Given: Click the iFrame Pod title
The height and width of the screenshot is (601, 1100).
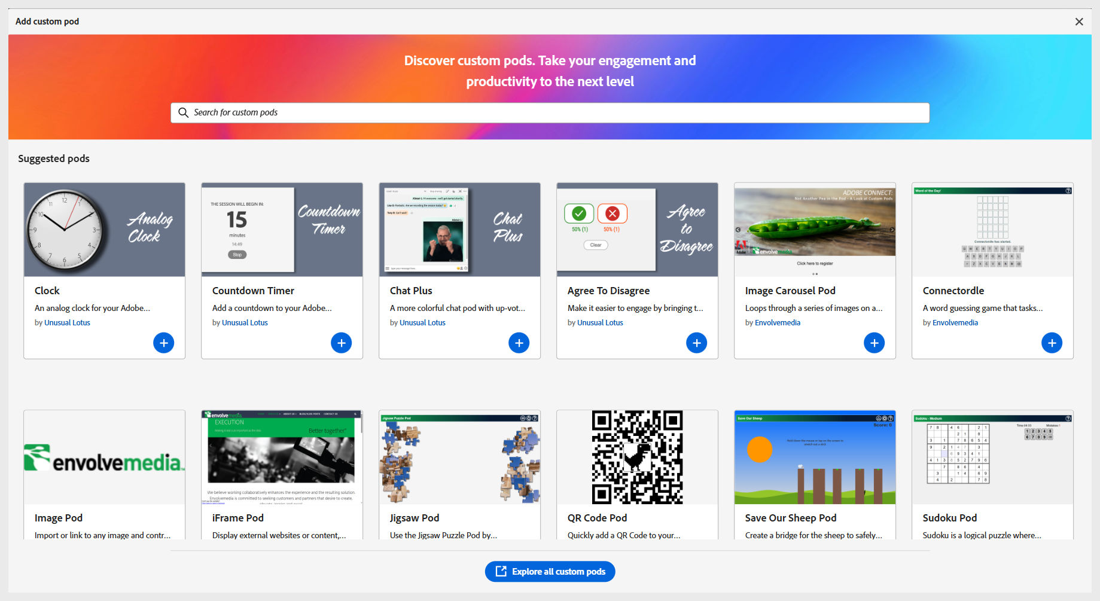Looking at the screenshot, I should (237, 518).
